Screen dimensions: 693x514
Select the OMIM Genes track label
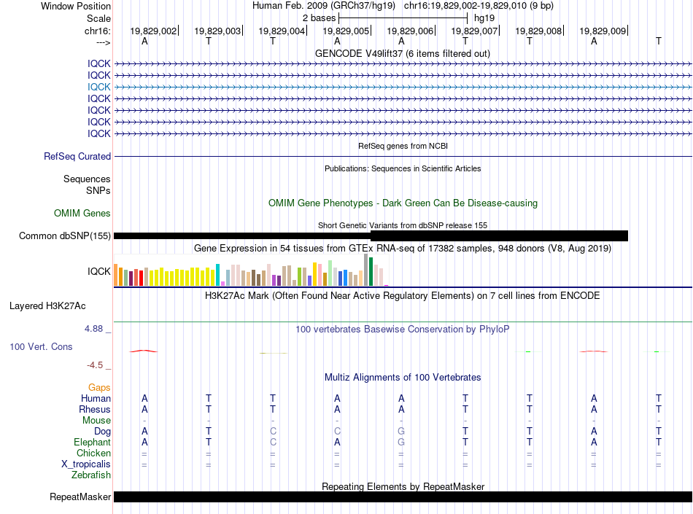point(82,214)
